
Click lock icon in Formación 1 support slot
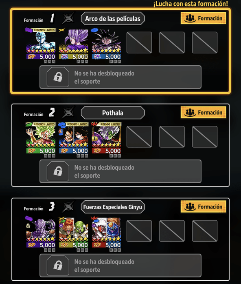pos(58,77)
